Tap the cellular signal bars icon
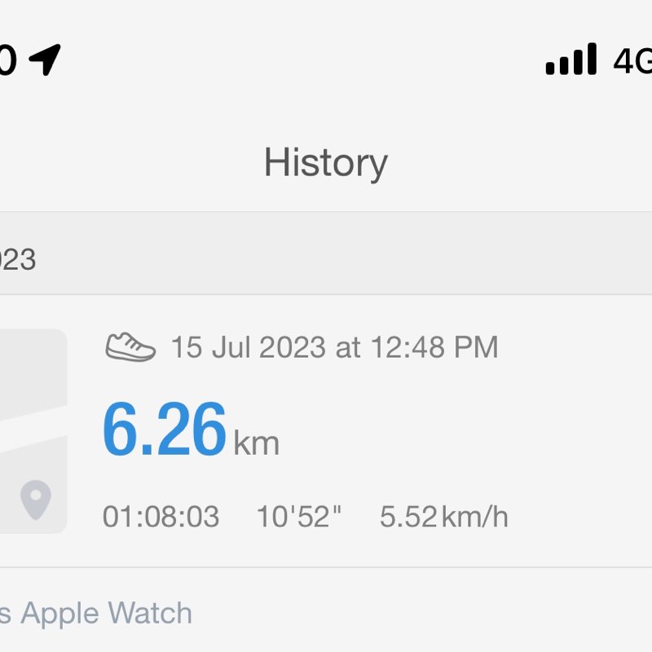Screen dimensions: 652x652 pos(570,59)
